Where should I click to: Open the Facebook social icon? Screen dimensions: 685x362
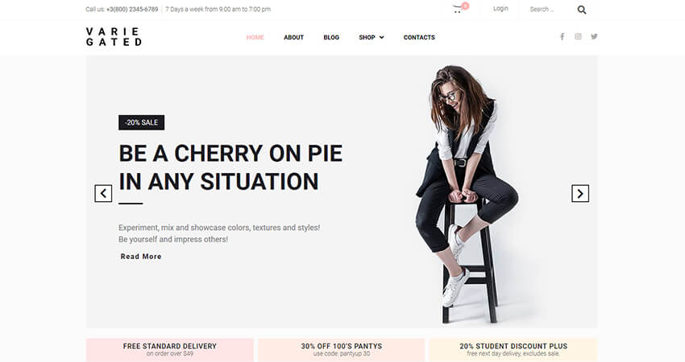click(x=563, y=37)
